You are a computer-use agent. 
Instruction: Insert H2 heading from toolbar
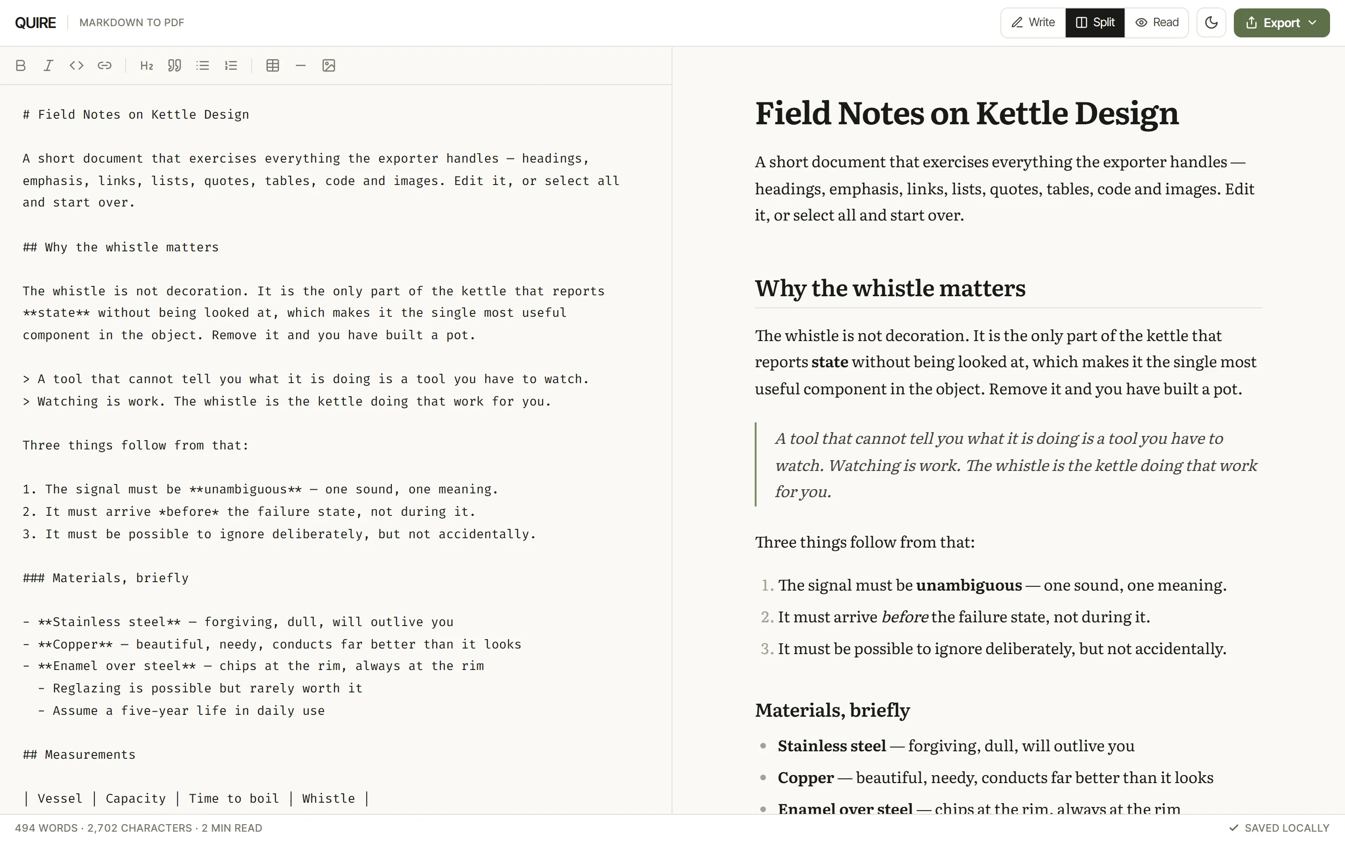point(147,65)
